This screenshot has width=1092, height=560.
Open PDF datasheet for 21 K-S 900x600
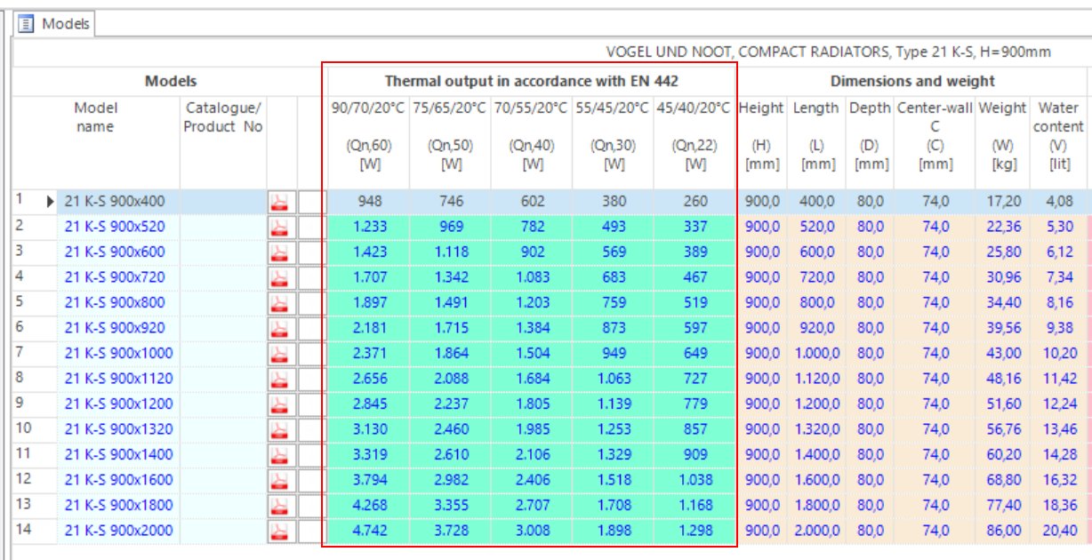coord(279,252)
